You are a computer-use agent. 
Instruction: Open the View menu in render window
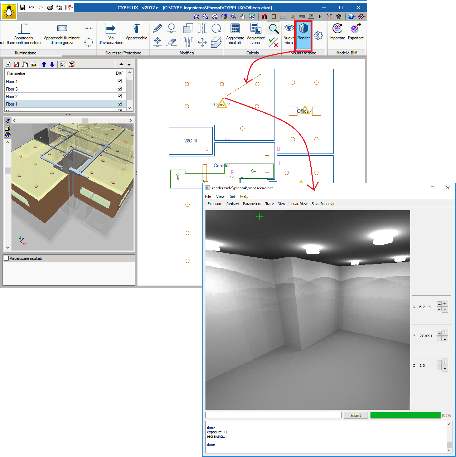(x=220, y=196)
